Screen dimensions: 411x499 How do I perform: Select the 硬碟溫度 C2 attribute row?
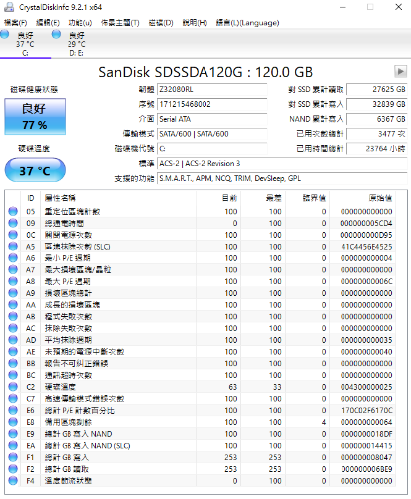click(200, 387)
